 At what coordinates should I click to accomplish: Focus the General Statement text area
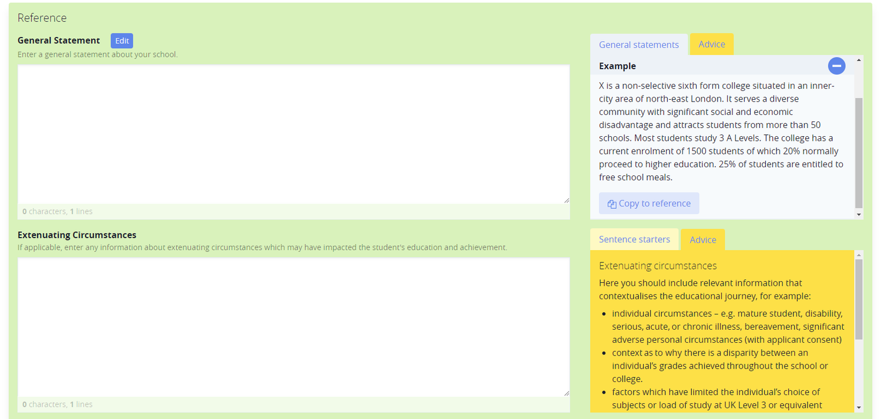[x=294, y=134]
